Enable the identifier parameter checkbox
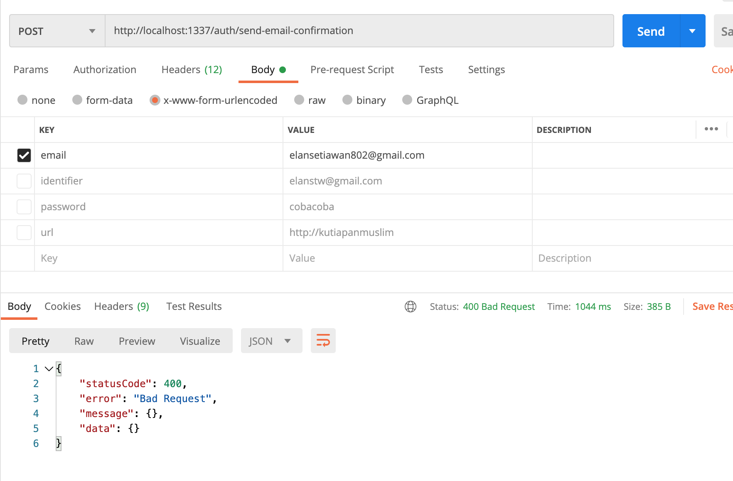 24,181
